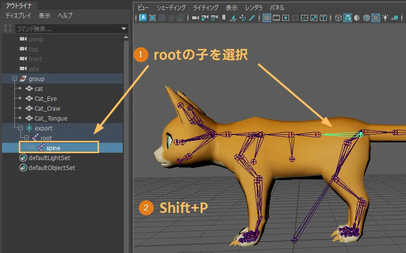Click the defaultLightSet set icon

[23, 158]
